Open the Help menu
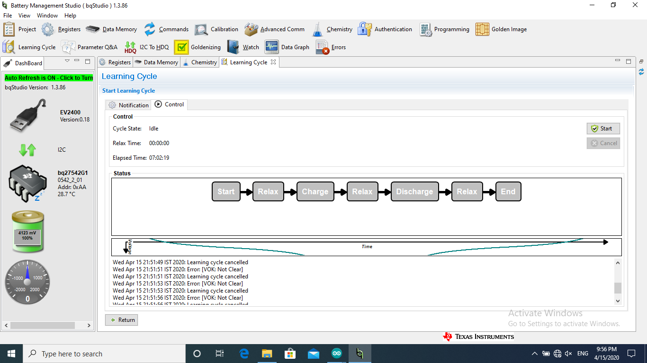This screenshot has height=363, width=647. (70, 16)
